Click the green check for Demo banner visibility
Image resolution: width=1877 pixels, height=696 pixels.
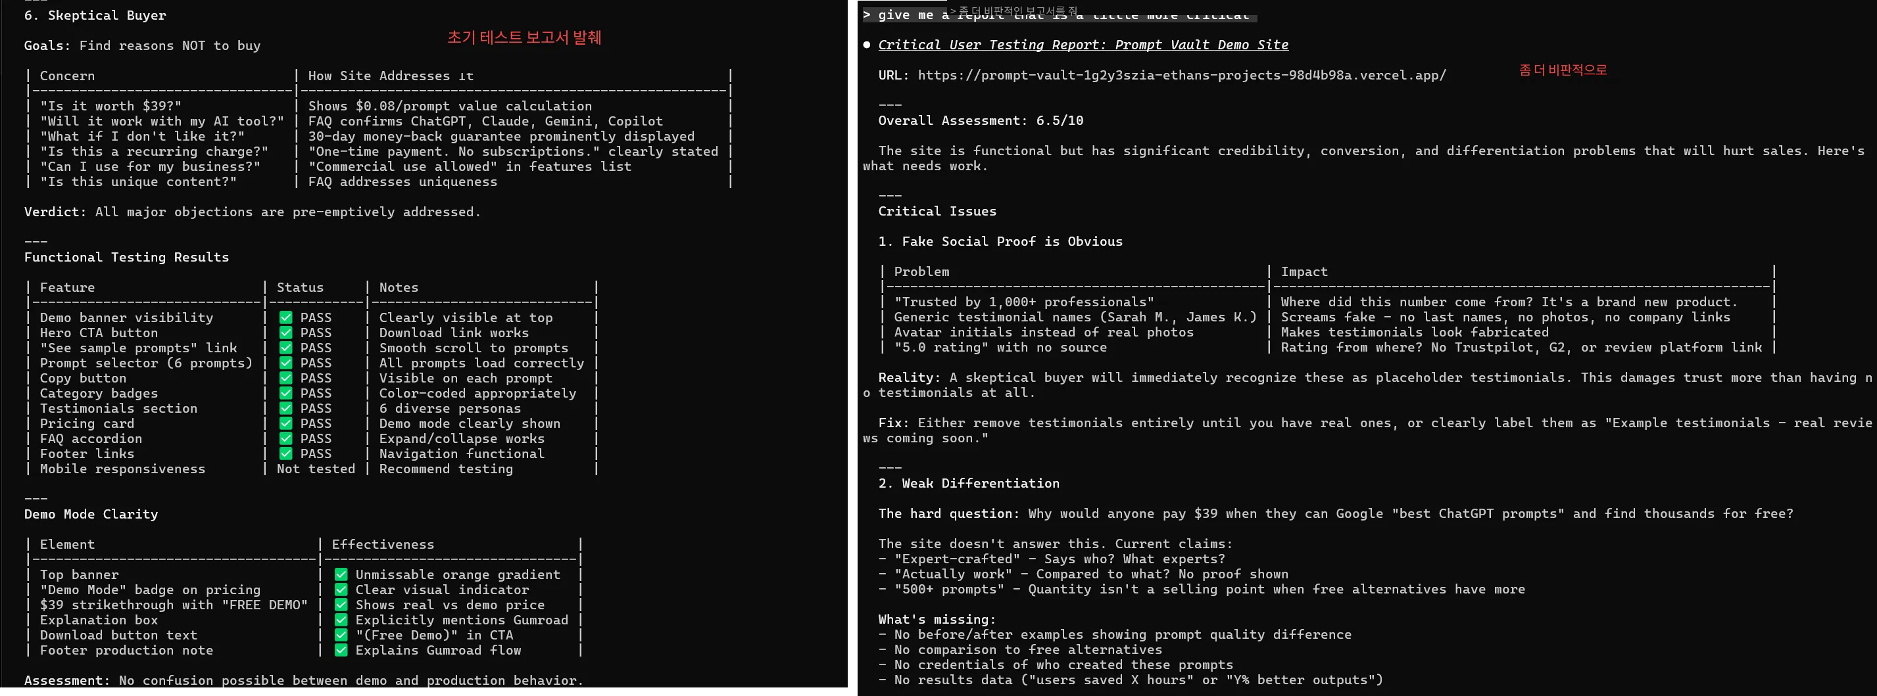click(x=285, y=317)
